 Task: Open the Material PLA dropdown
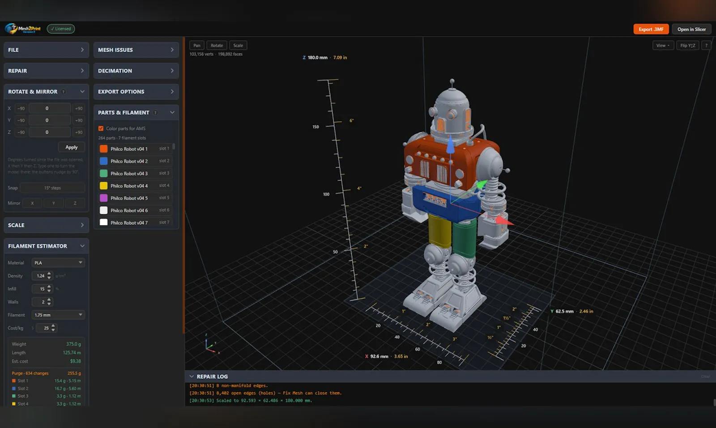(58, 263)
